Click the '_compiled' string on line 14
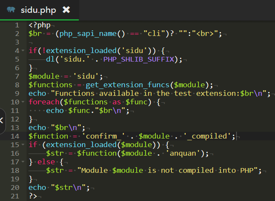Screen dimensions: 275x201 [x=209, y=136]
